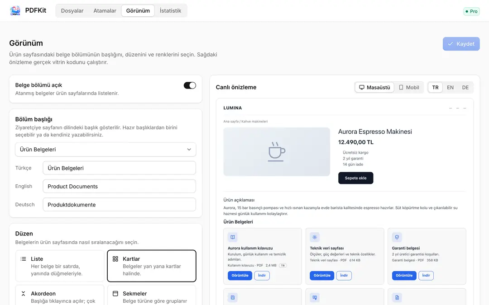Image resolution: width=489 pixels, height=305 pixels.
Task: Set preview language to DE
Action: (x=465, y=88)
